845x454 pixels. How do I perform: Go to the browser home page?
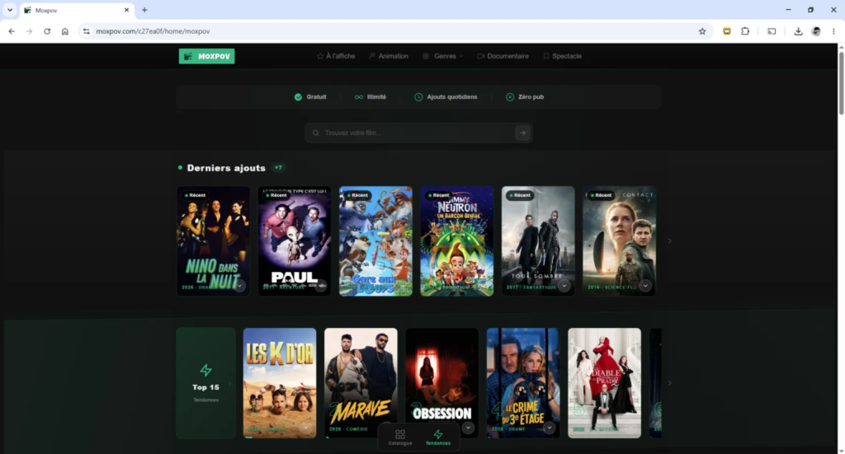(x=64, y=31)
